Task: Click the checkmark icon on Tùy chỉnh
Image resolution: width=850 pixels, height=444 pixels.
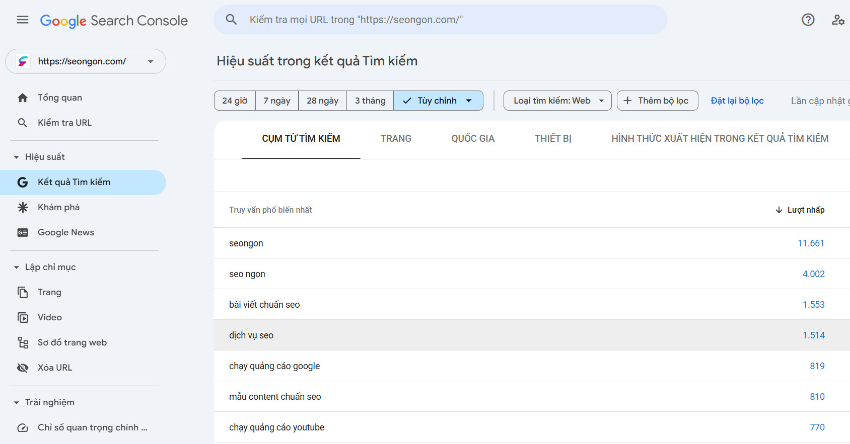Action: [407, 101]
